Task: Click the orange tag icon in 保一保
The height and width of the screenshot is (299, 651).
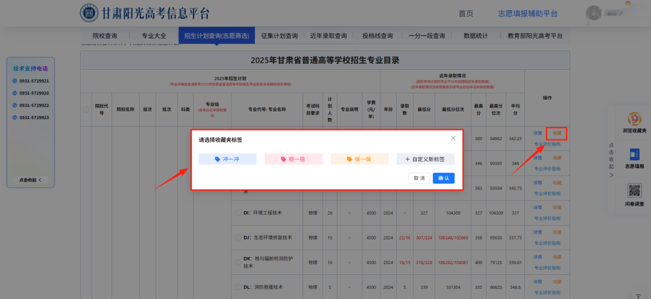Action: pos(350,159)
